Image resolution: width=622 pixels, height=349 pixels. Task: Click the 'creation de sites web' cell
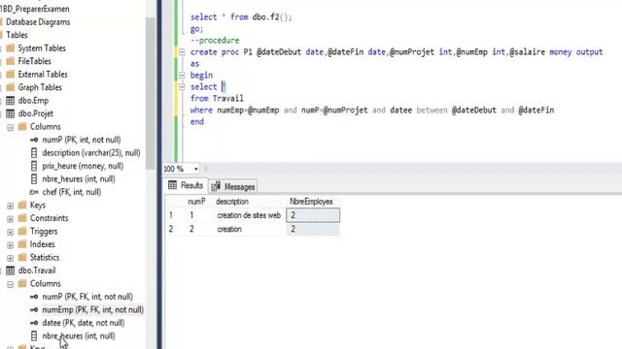click(x=249, y=215)
